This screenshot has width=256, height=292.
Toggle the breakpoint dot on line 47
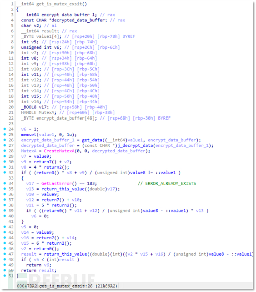[x=5, y=254]
